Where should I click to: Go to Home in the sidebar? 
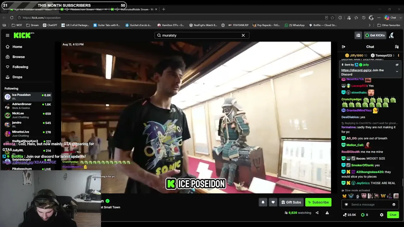(17, 47)
